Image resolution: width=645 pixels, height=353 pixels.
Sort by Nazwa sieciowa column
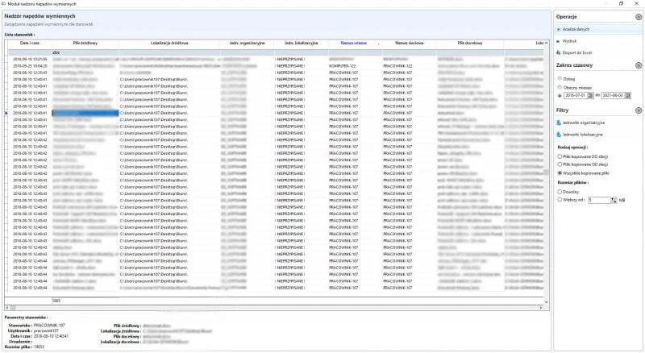pyautogui.click(x=410, y=44)
